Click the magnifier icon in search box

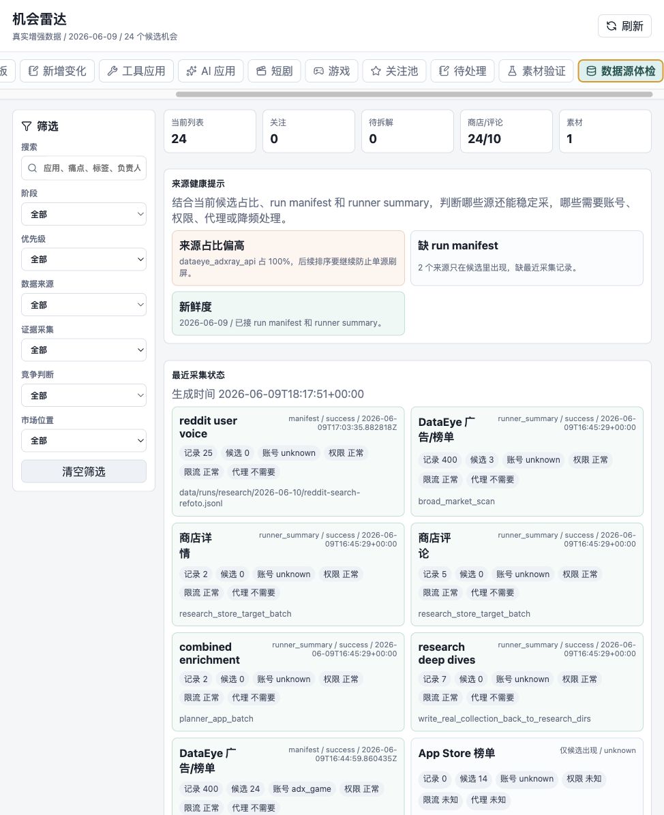(x=32, y=168)
